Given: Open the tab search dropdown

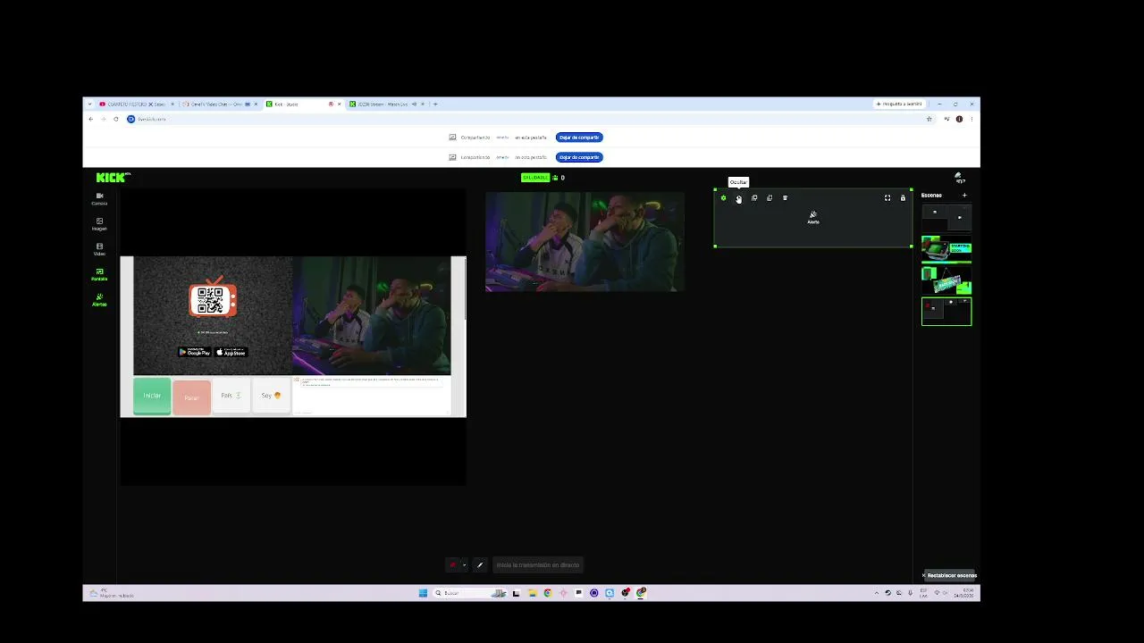Looking at the screenshot, I should [89, 104].
